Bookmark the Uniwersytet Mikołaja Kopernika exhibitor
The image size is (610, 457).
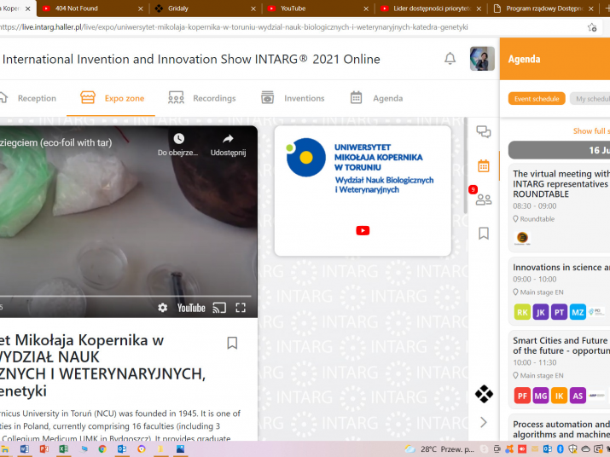coord(232,343)
